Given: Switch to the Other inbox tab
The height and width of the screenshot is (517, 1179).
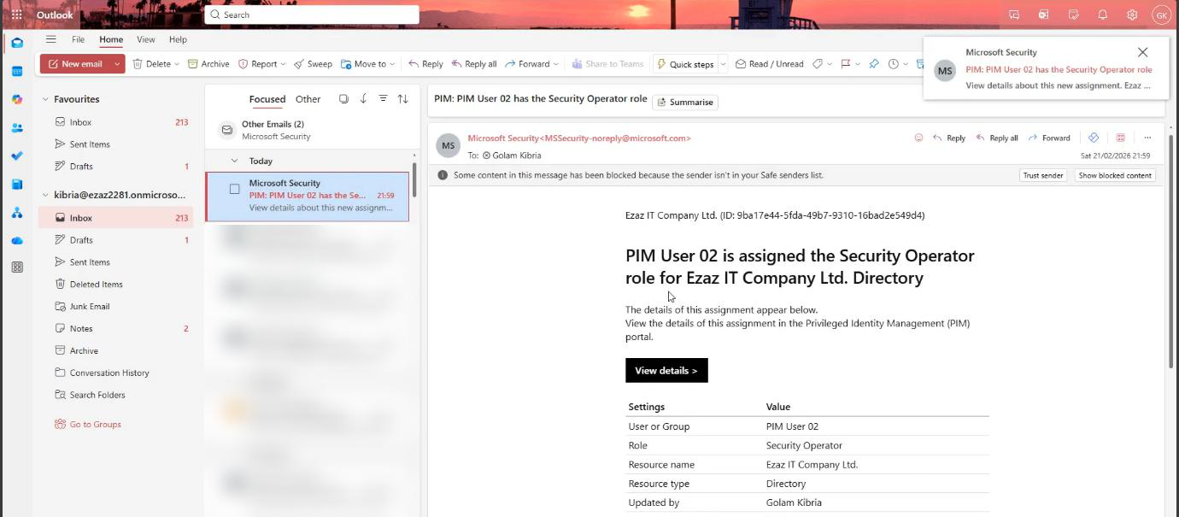Looking at the screenshot, I should (x=308, y=99).
